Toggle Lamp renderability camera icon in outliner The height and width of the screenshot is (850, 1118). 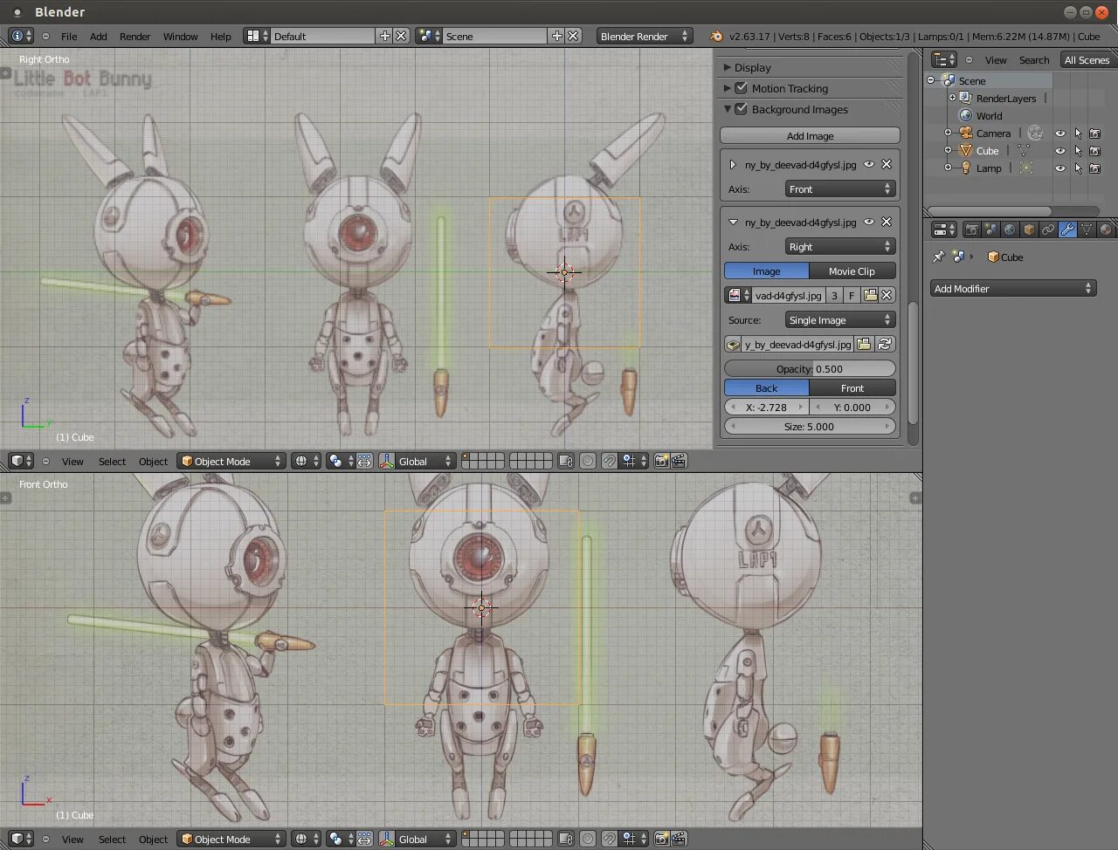1094,168
